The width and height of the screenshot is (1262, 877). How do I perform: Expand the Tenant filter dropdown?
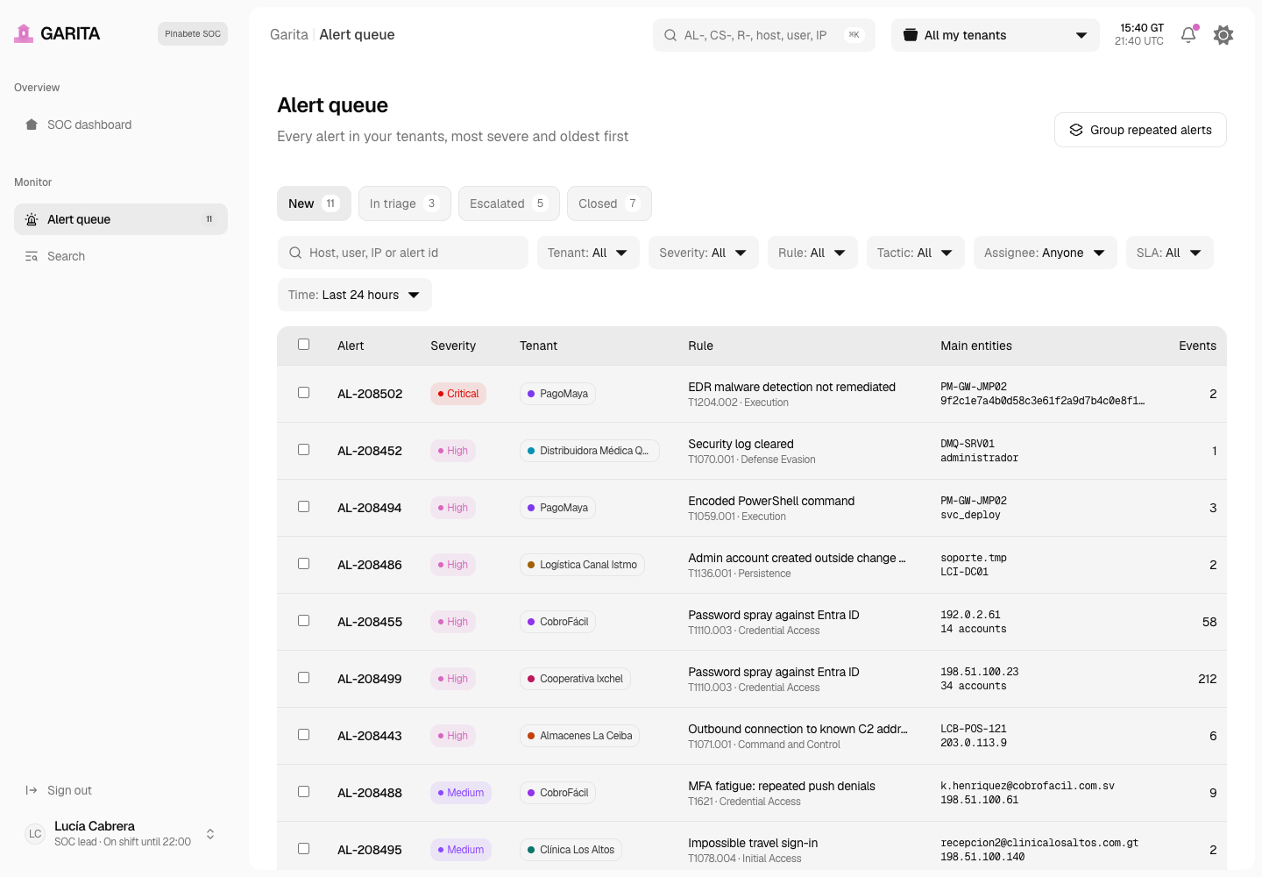[588, 253]
